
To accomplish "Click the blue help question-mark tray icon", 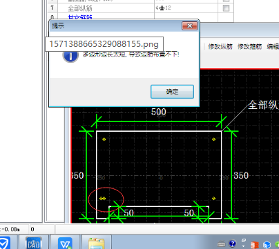I will pos(233,243).
